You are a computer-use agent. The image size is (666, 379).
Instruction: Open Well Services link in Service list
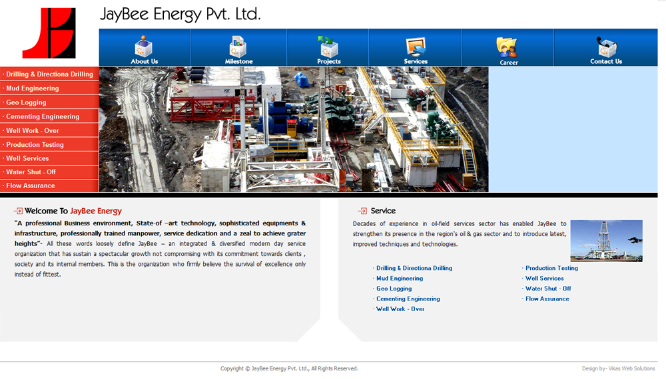click(x=545, y=278)
